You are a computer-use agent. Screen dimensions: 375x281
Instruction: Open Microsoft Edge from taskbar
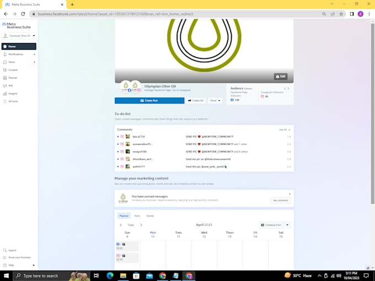point(110,275)
